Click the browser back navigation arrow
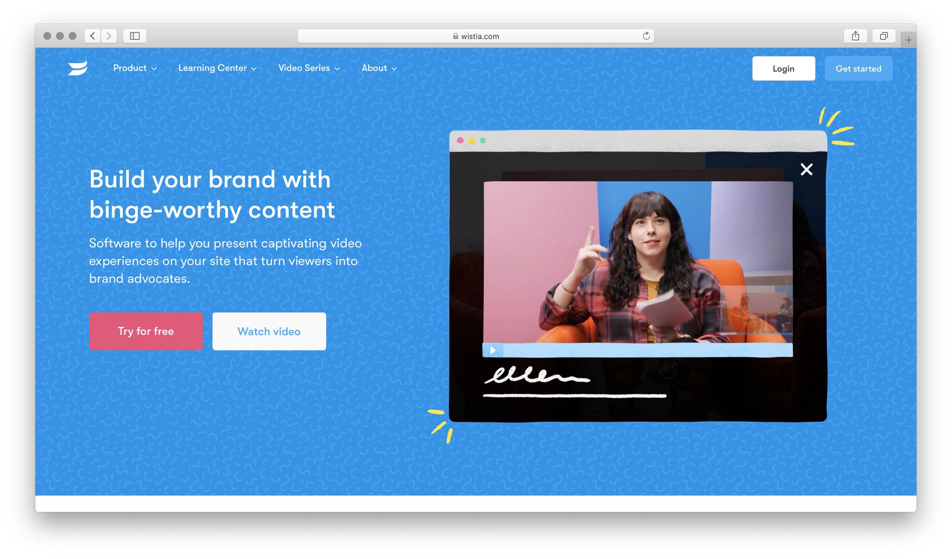952x559 pixels. point(92,35)
